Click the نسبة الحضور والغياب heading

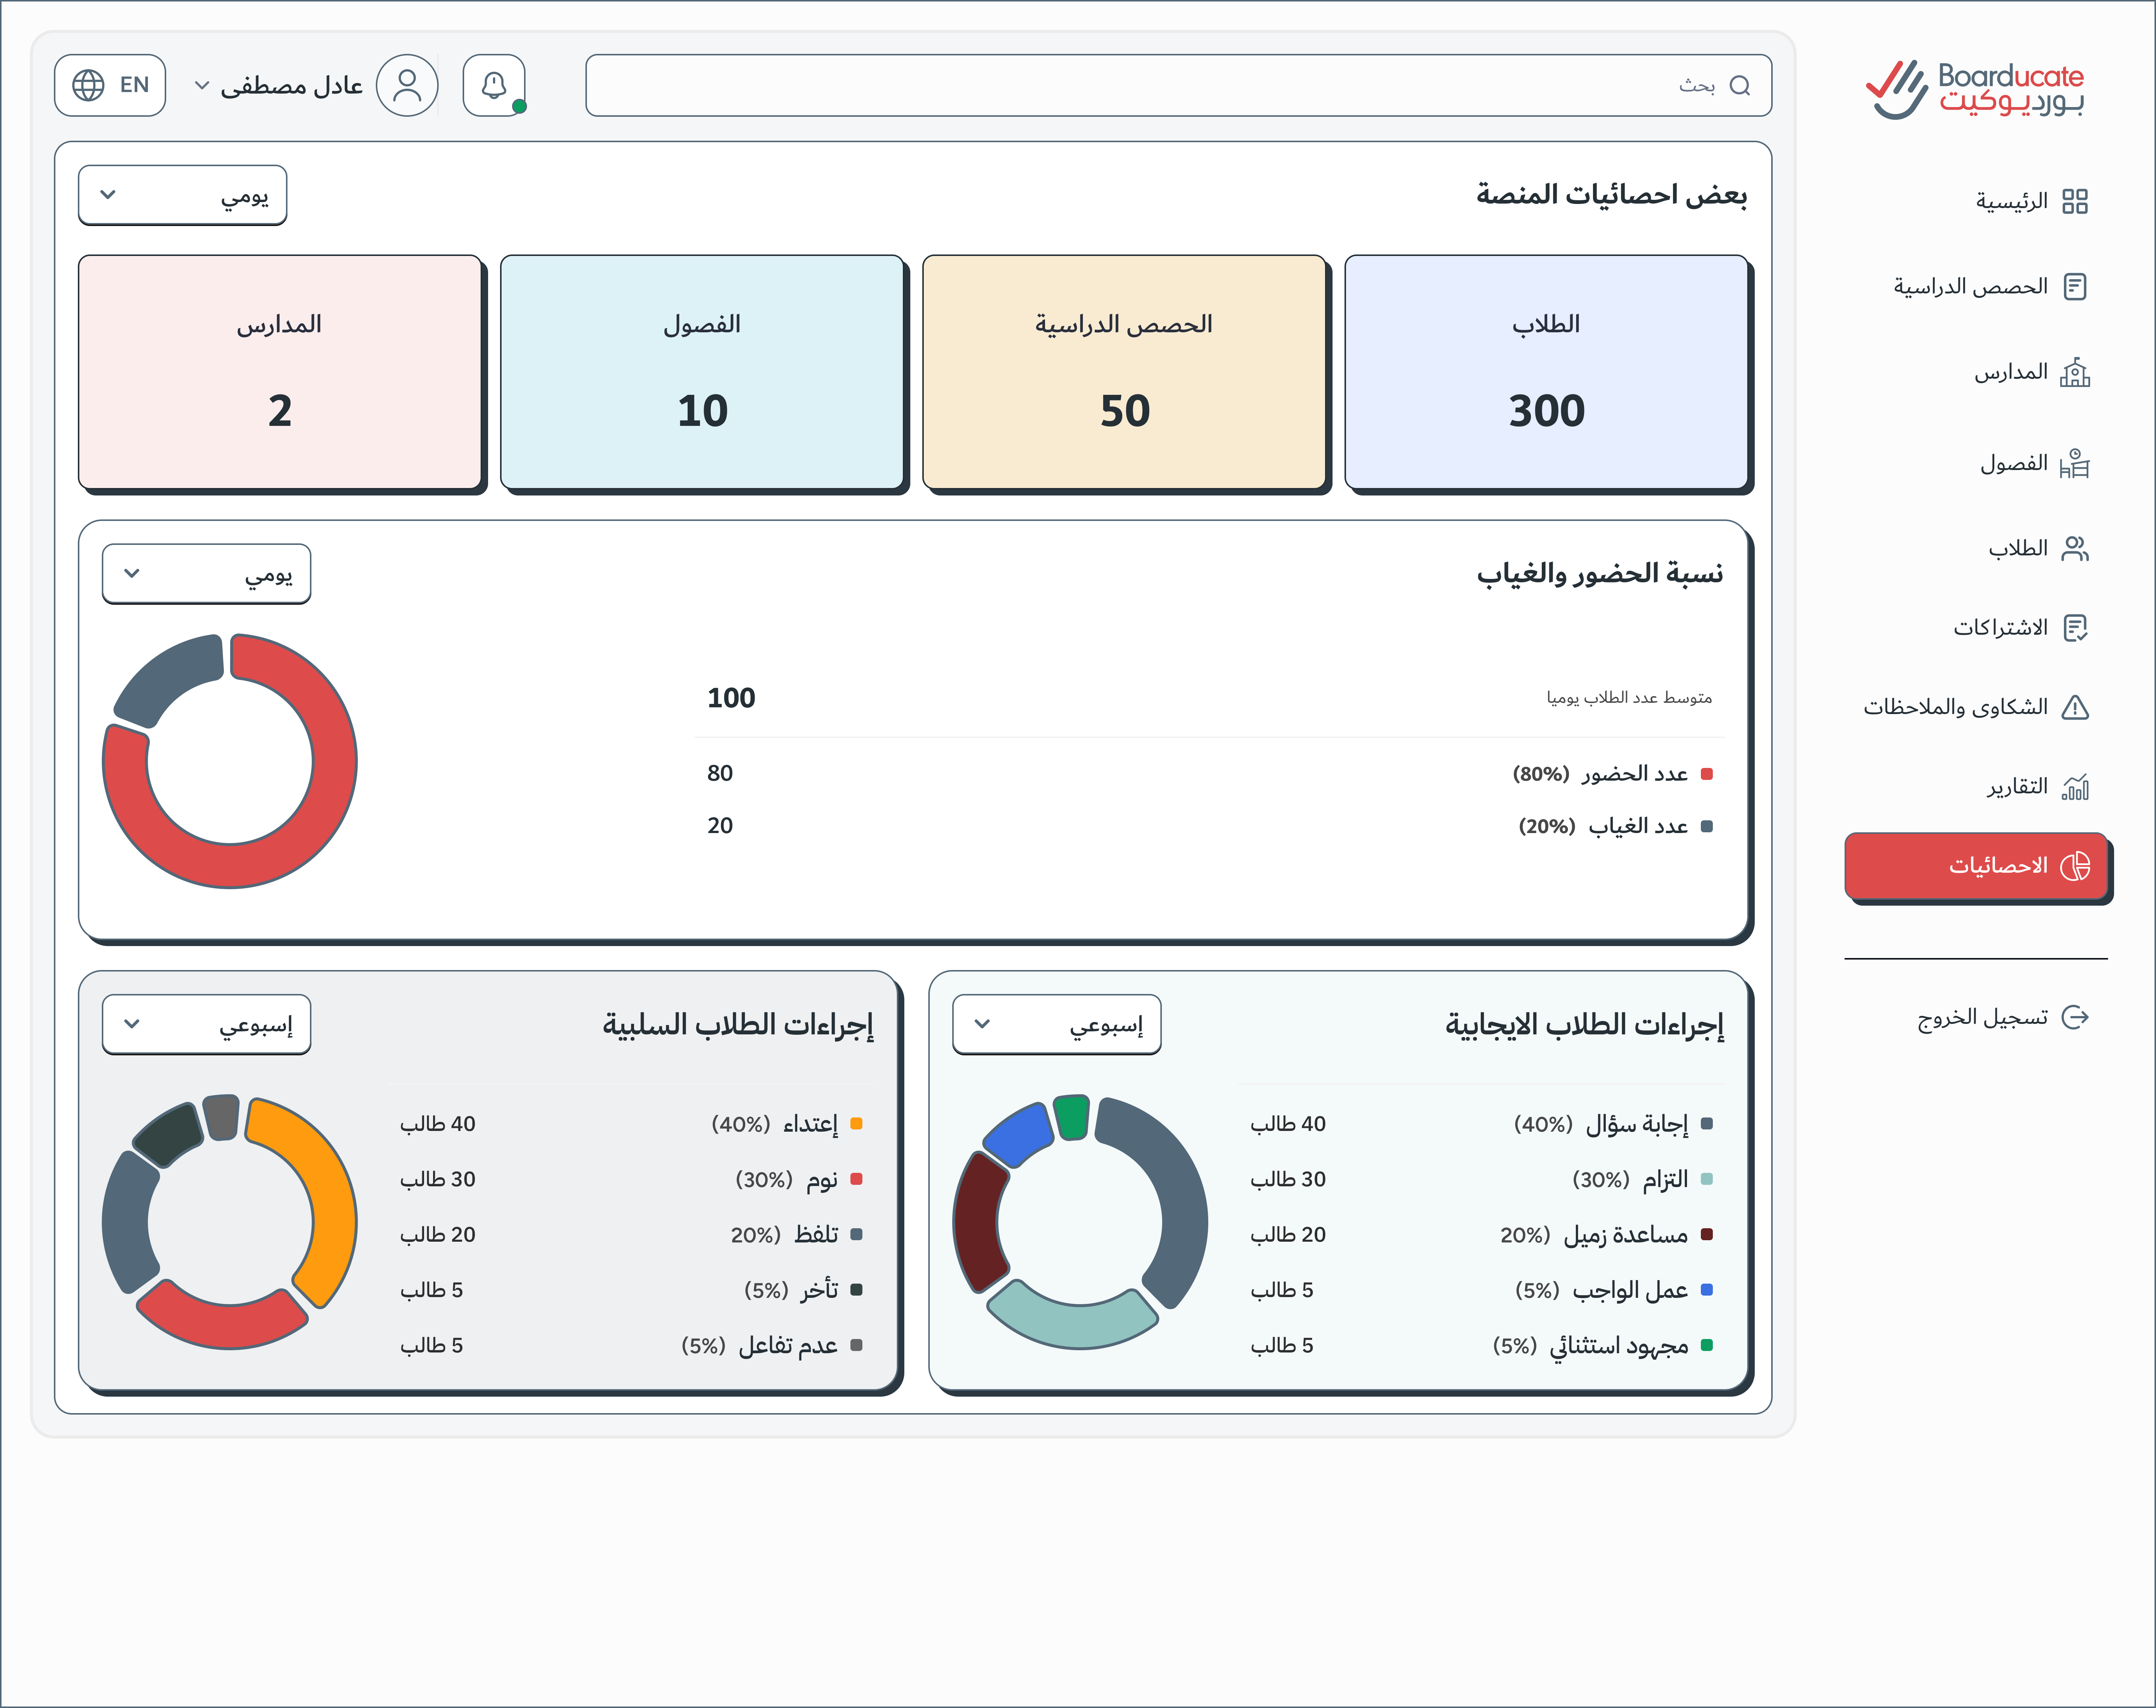click(x=1600, y=574)
